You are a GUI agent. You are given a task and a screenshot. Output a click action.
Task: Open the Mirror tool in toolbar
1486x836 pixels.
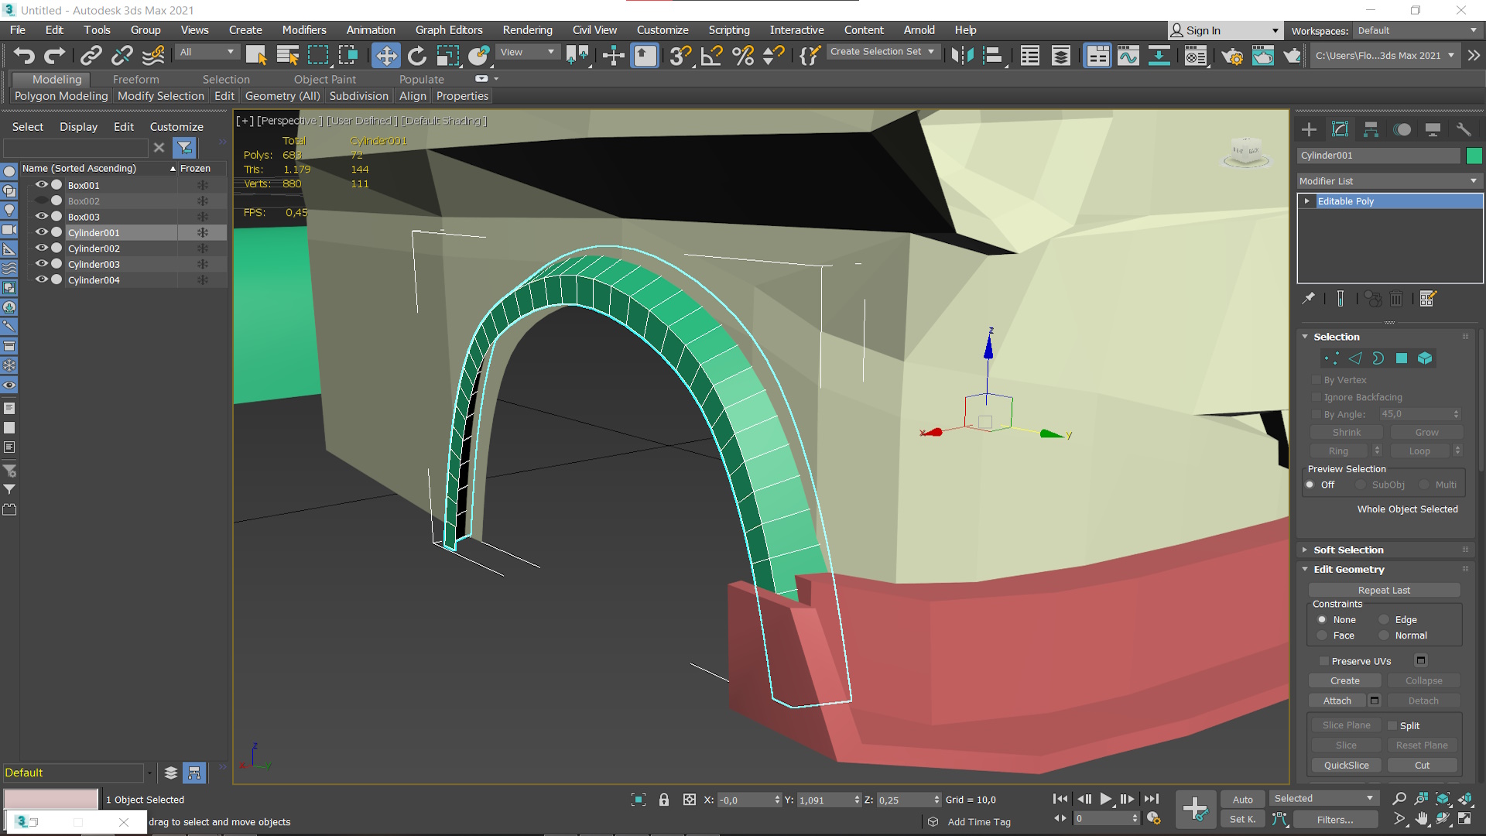pyautogui.click(x=962, y=56)
